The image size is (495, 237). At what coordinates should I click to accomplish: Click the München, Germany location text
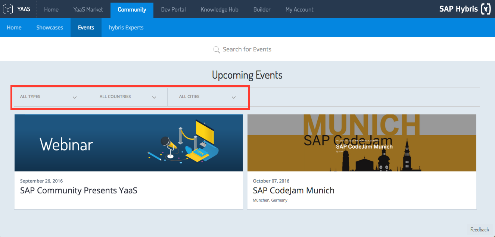coord(270,200)
